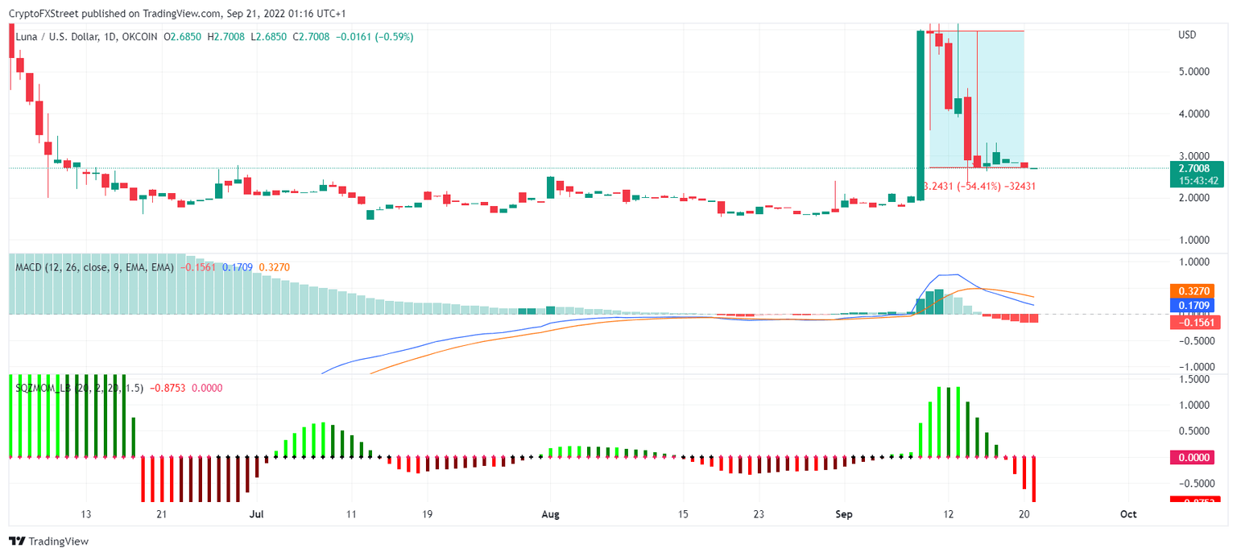
Task: Click the Sep label on the time axis
Action: (x=845, y=514)
